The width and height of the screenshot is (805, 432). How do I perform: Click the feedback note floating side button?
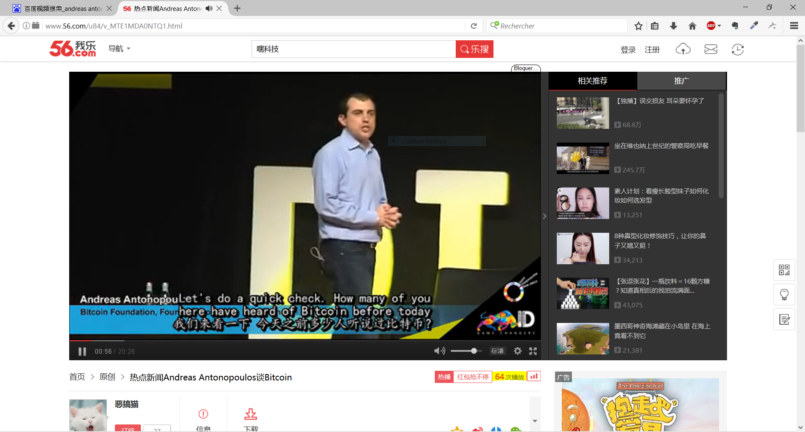coord(784,319)
